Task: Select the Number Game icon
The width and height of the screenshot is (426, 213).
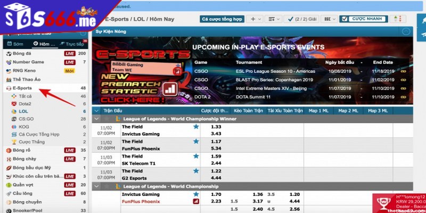Action: (9, 62)
